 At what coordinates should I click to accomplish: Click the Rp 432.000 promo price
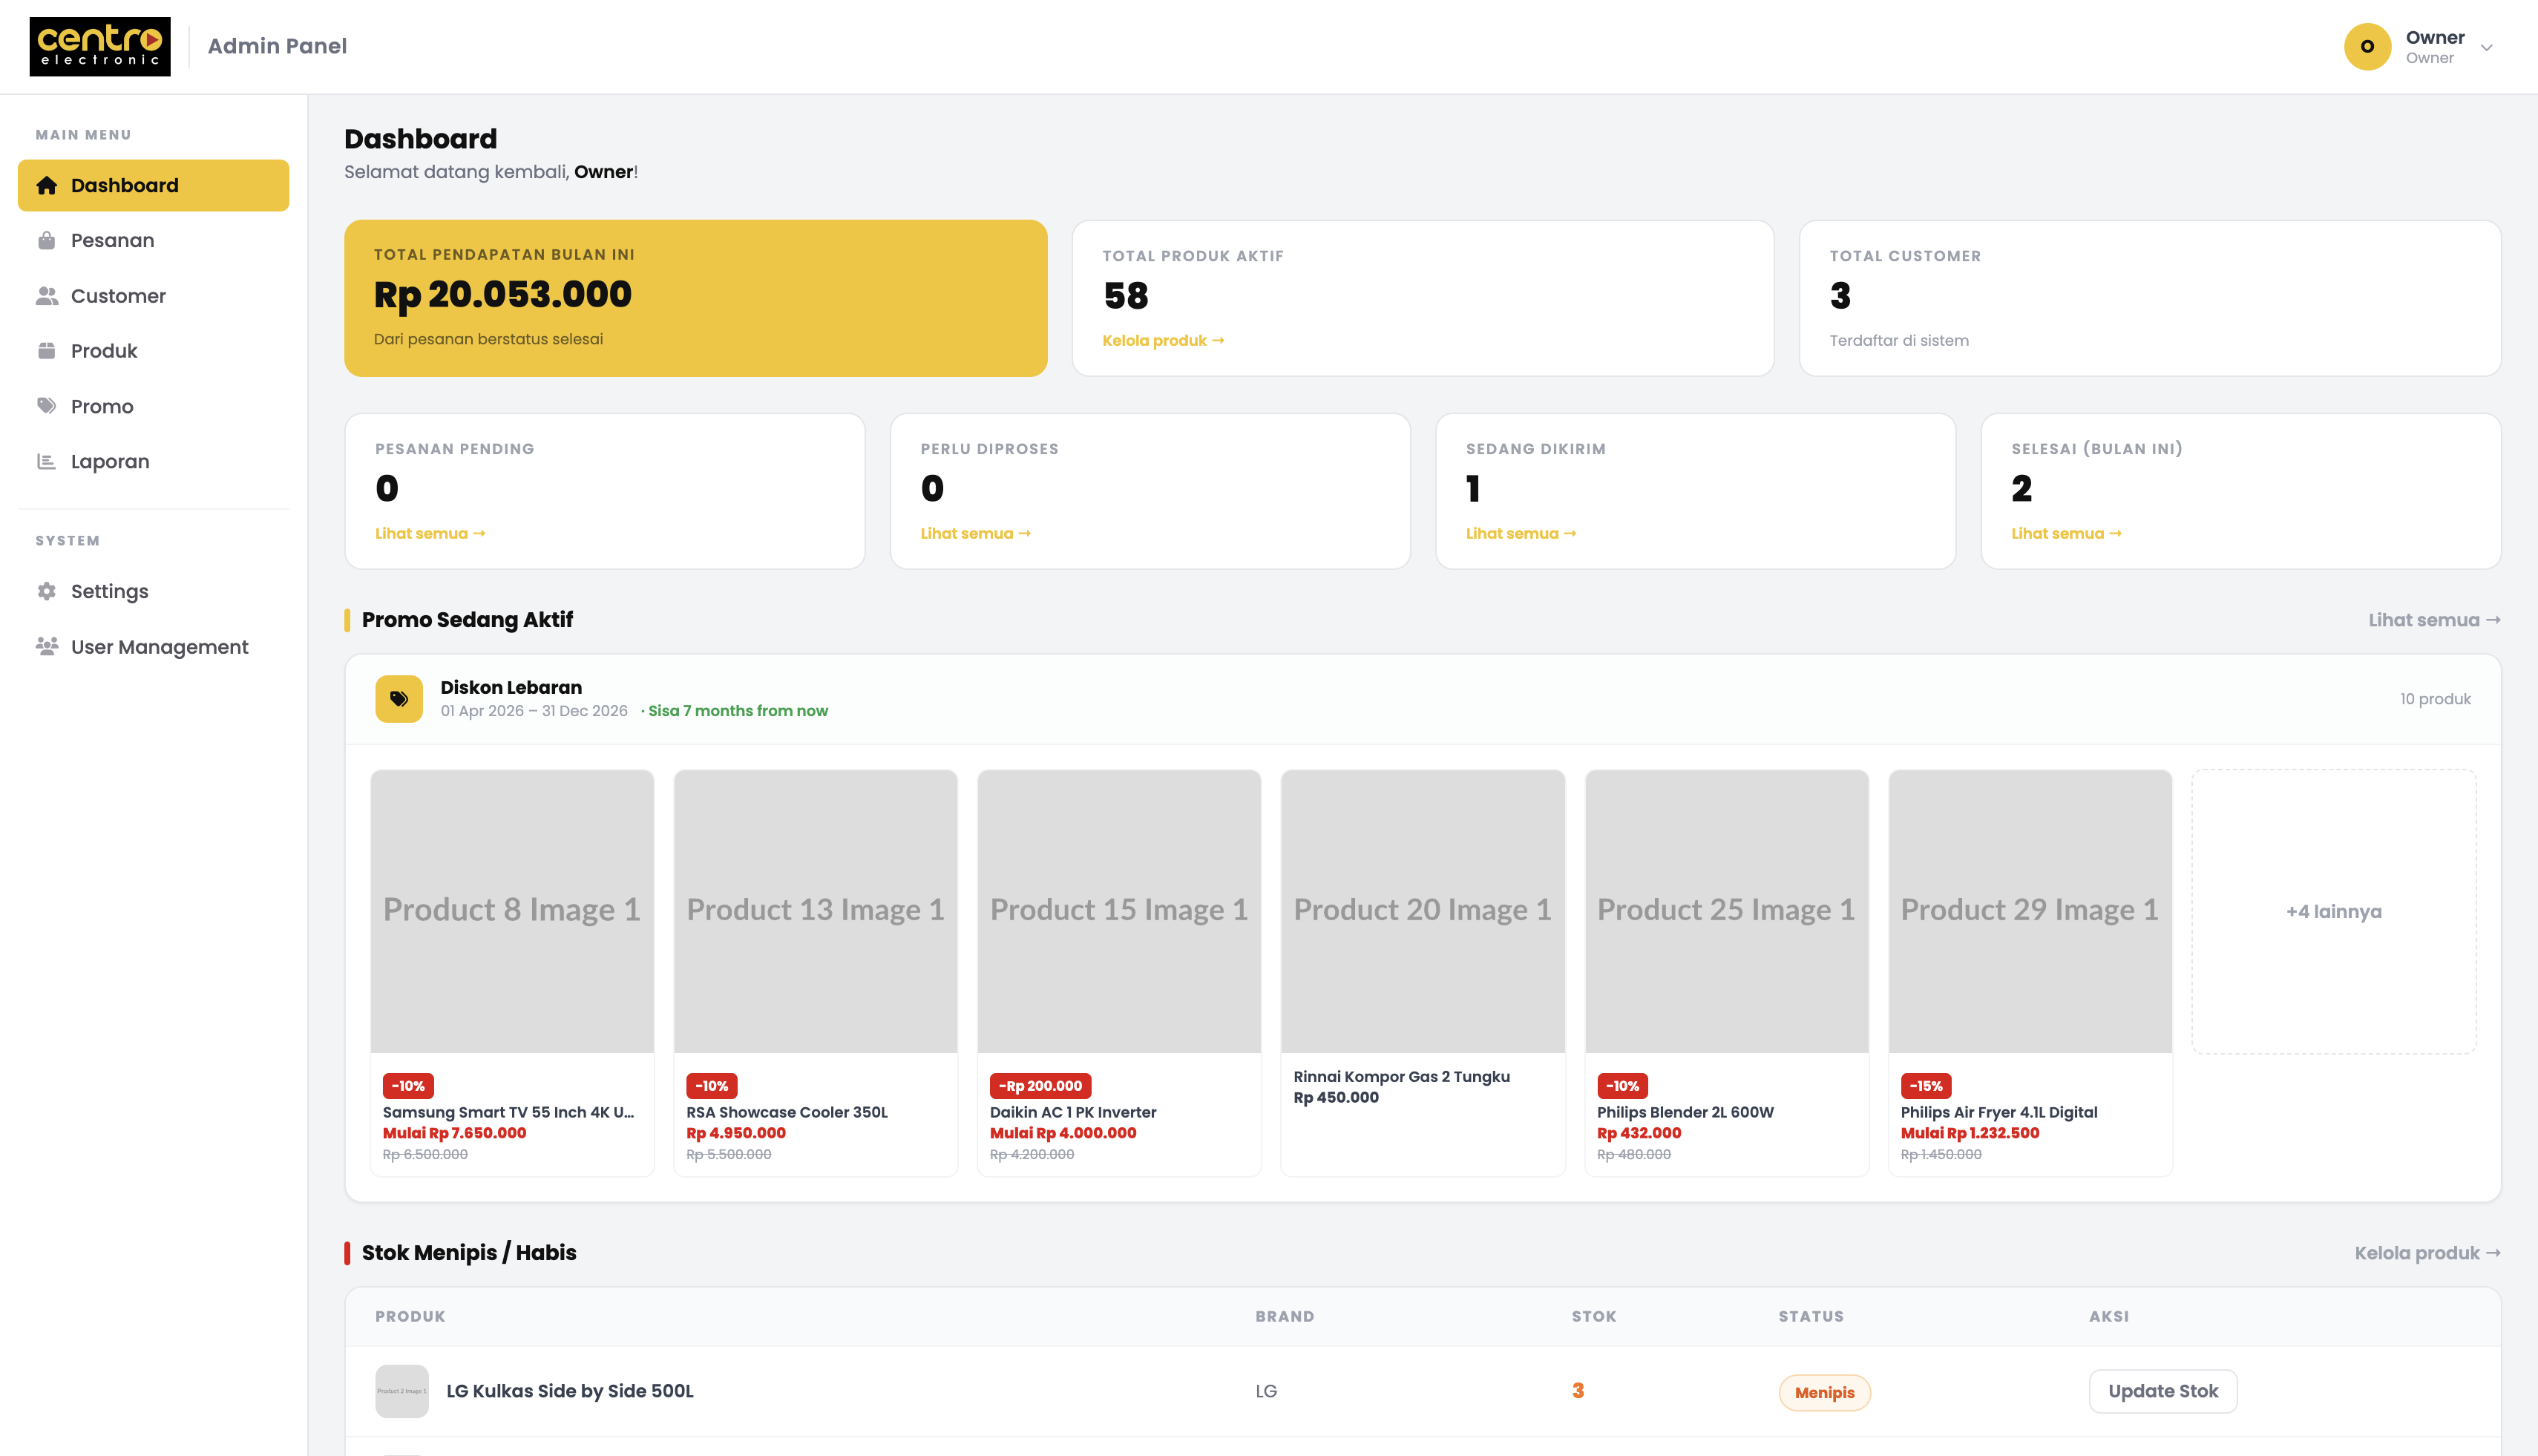click(x=1639, y=1133)
